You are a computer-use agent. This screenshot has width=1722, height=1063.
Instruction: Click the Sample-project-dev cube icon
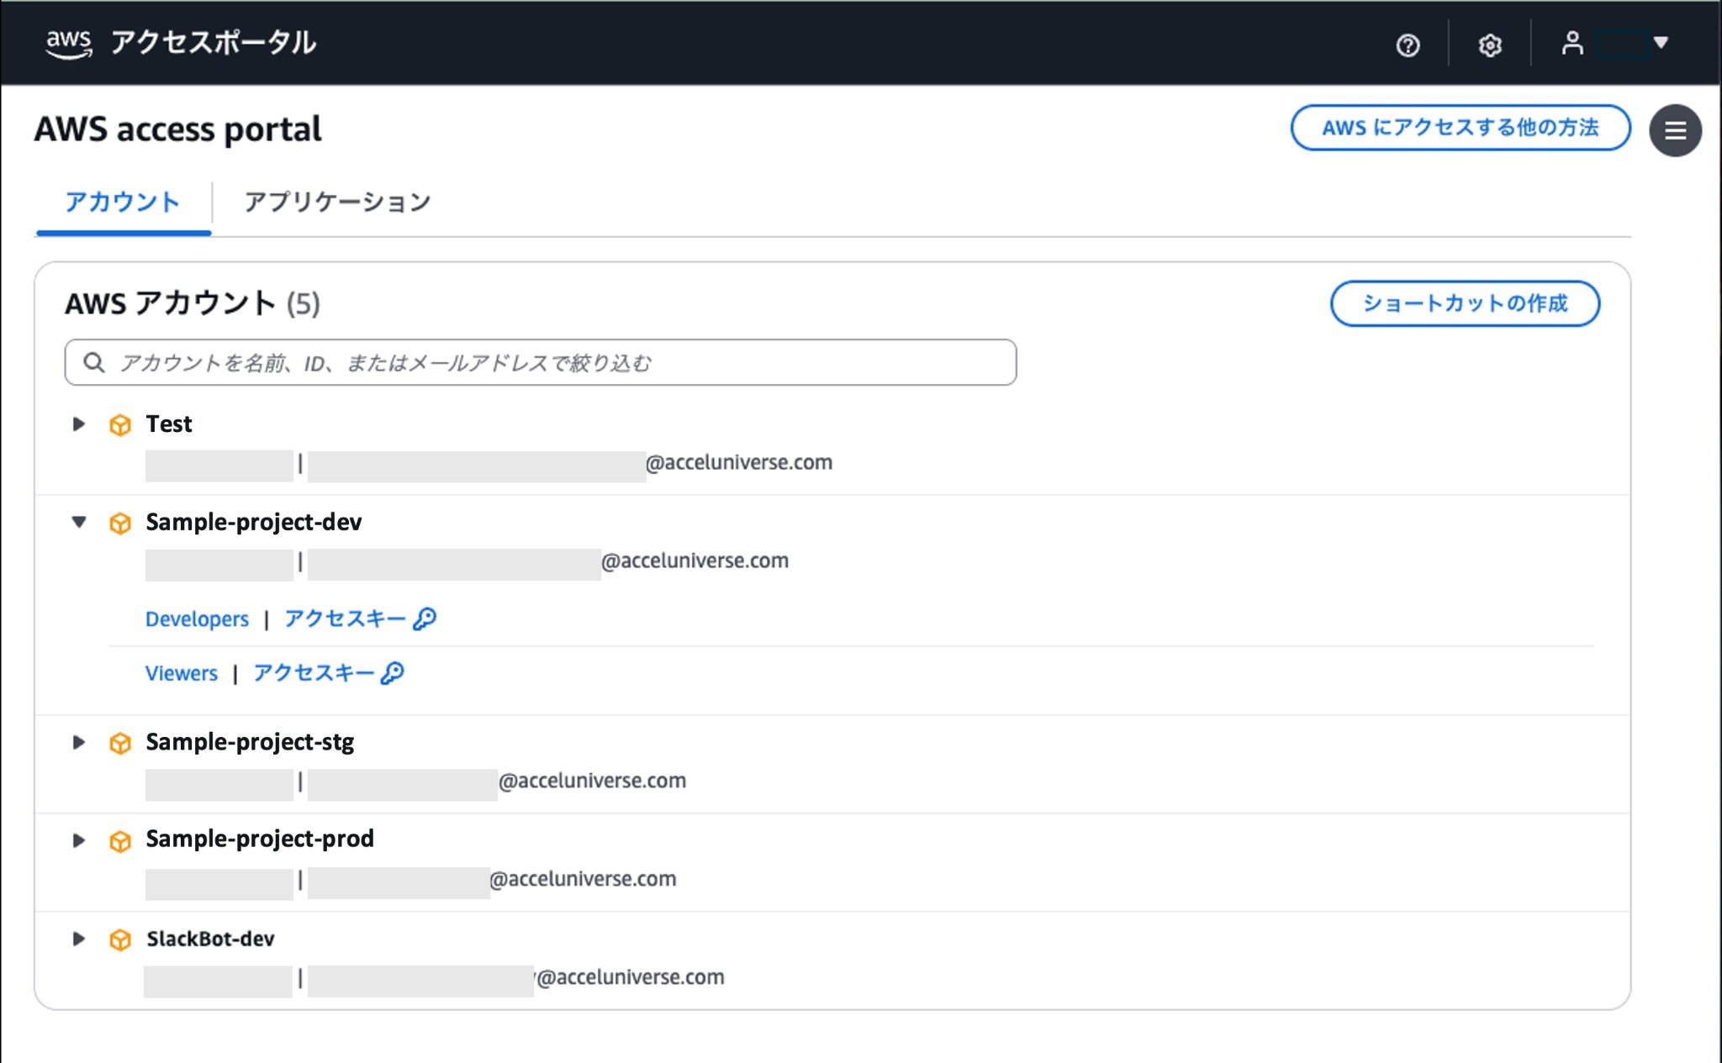(x=120, y=523)
